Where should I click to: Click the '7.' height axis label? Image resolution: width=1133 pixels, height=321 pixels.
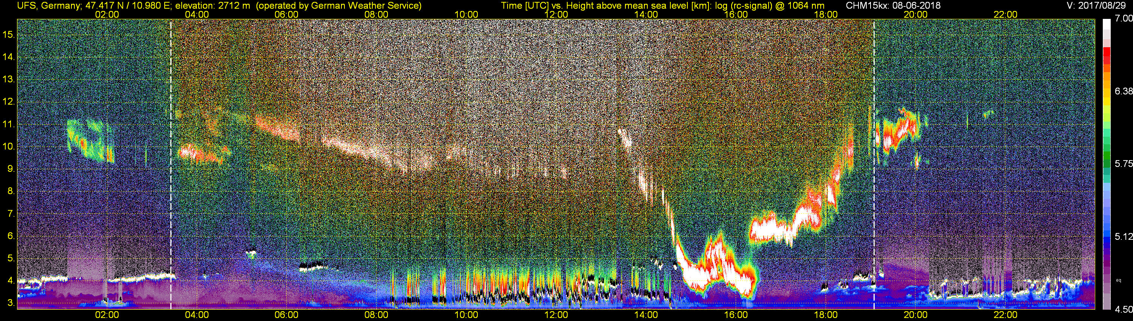pos(12,214)
